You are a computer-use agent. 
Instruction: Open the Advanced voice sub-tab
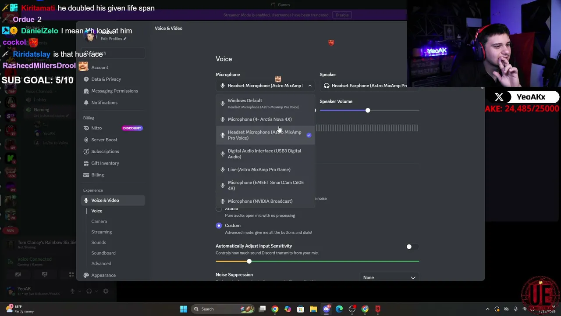click(101, 263)
